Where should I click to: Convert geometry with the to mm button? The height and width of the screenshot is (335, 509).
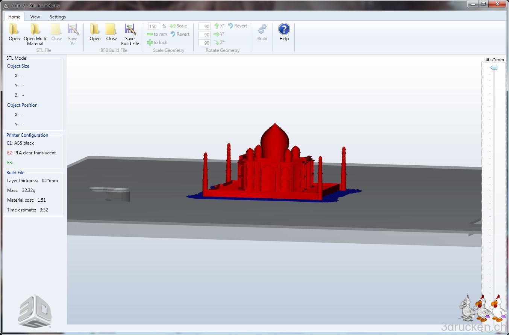157,34
